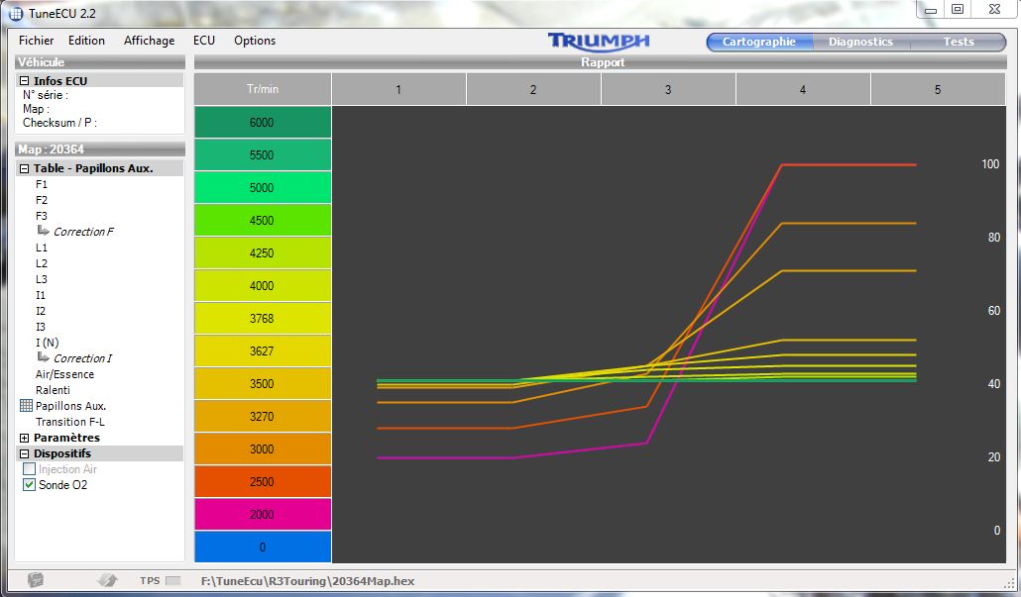Switch to the Cartographie tab
The image size is (1021, 597).
759,42
